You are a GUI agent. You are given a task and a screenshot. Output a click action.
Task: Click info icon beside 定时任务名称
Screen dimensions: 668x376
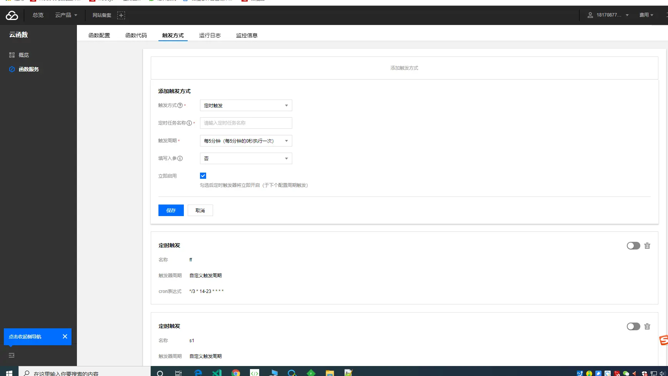(x=189, y=123)
